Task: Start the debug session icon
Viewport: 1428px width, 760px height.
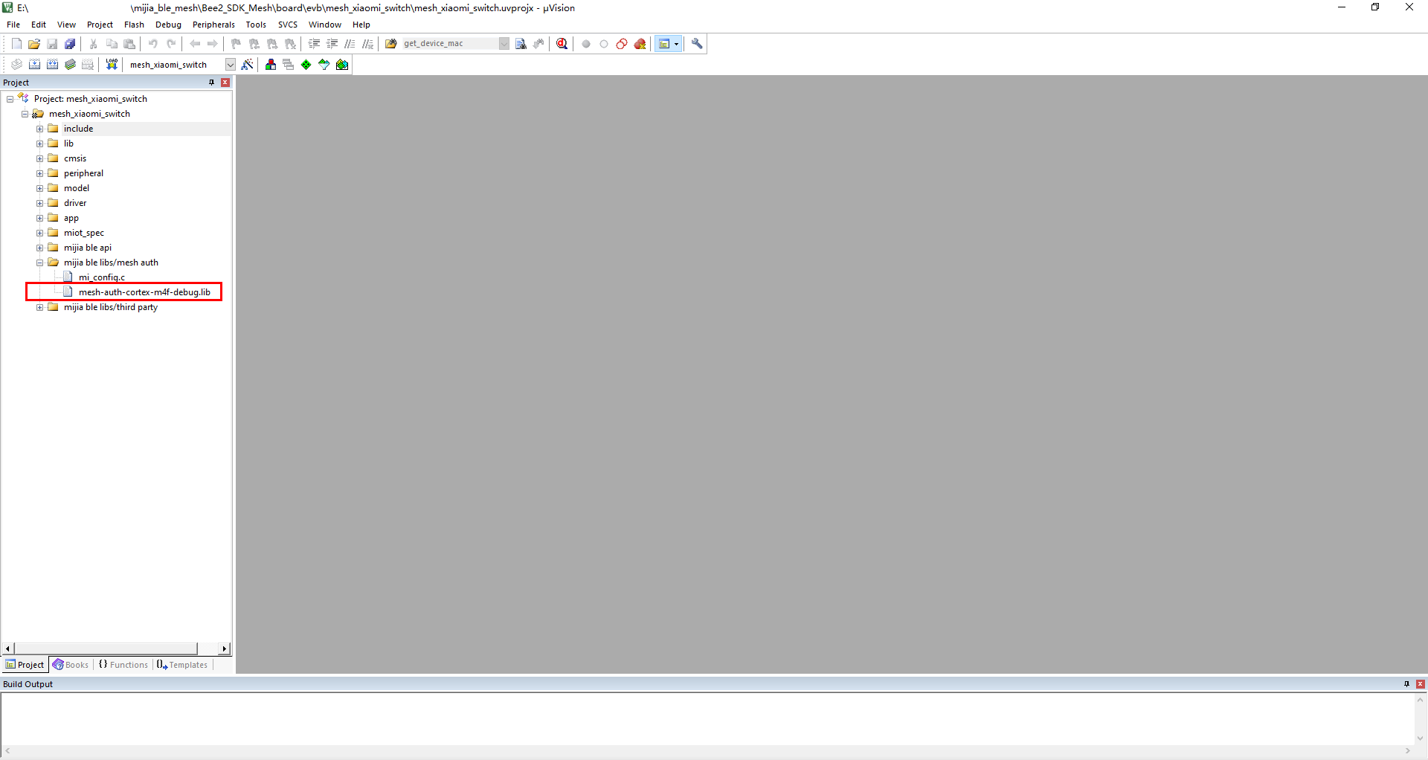Action: [x=562, y=44]
